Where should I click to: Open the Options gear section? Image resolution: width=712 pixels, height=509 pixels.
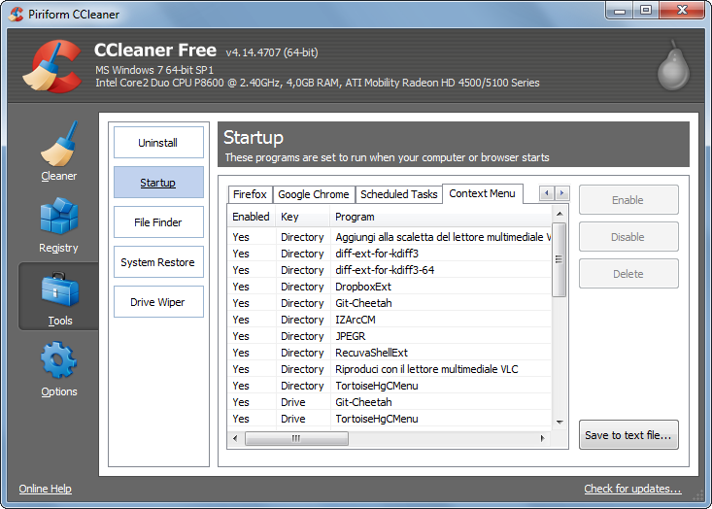58,369
